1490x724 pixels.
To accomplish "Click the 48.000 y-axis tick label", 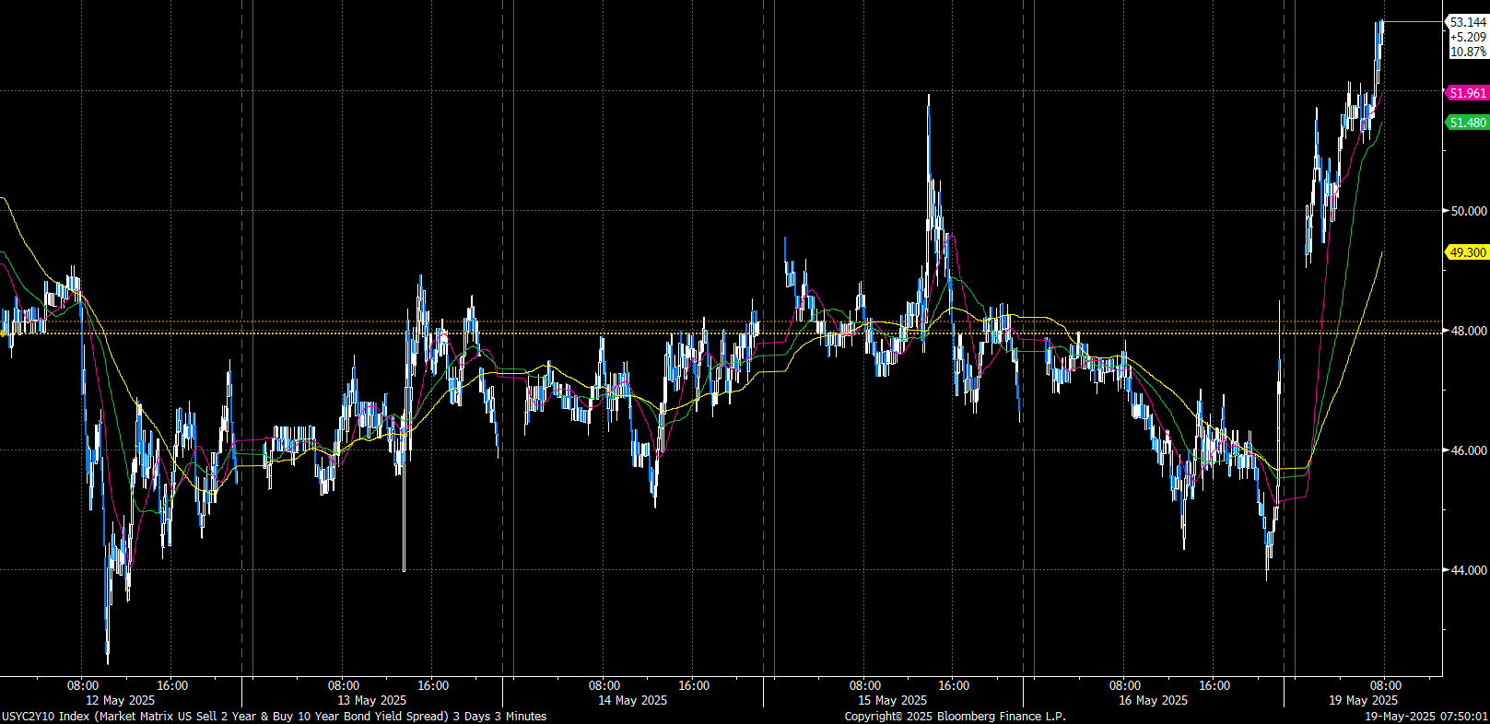I will pos(1469,331).
